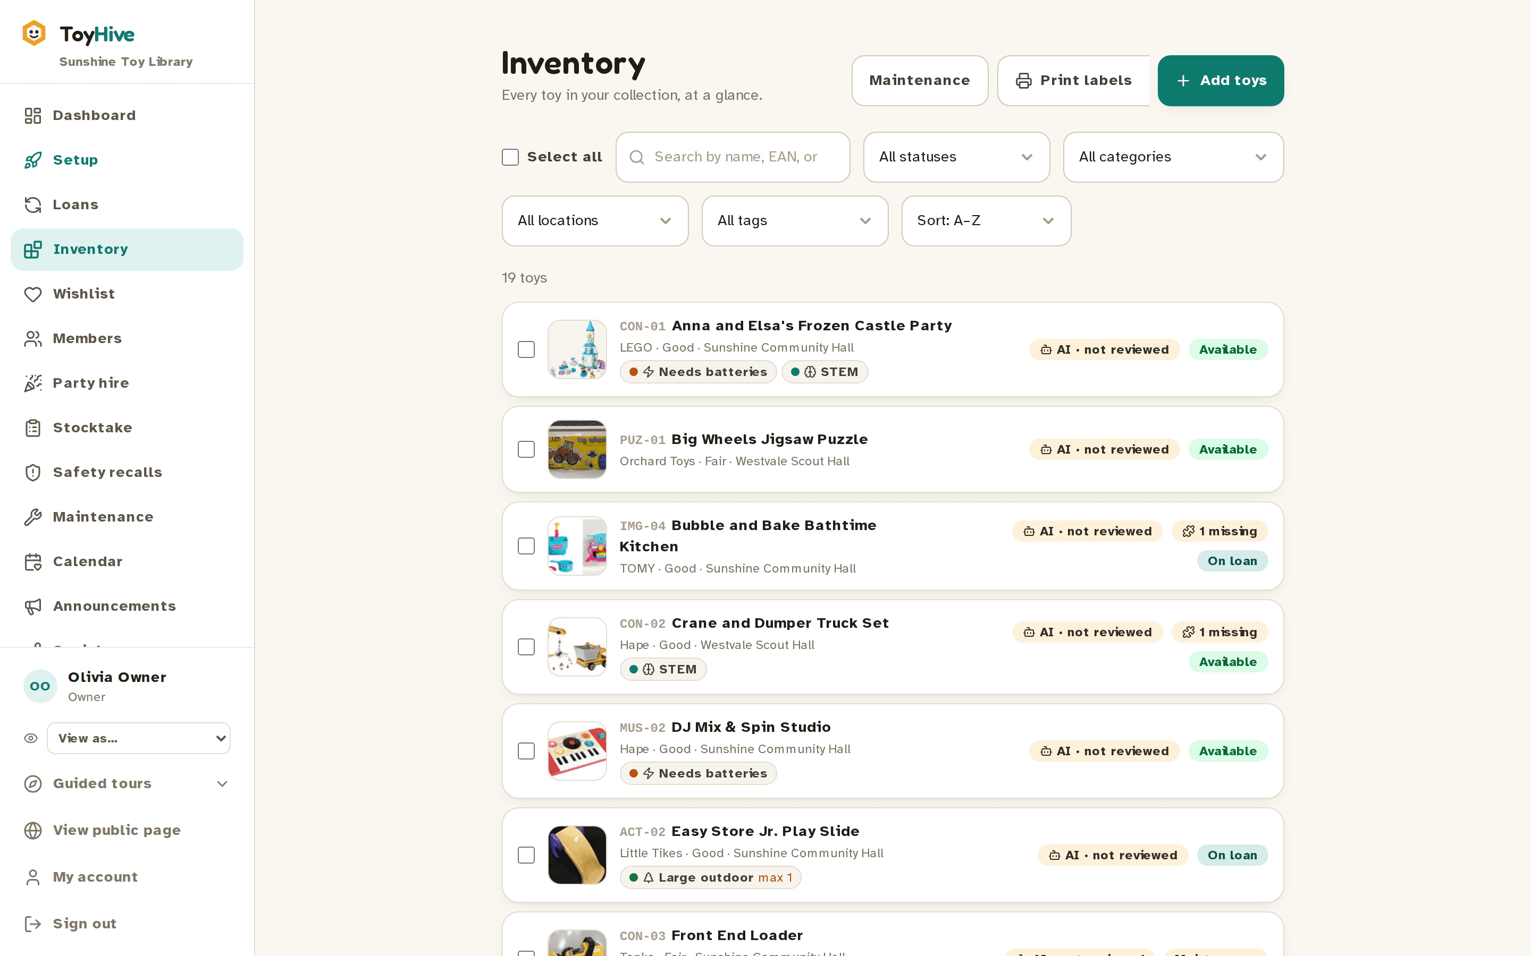Click the Loans refresh-arrows icon
Screen dimensions: 1531x956
point(33,205)
